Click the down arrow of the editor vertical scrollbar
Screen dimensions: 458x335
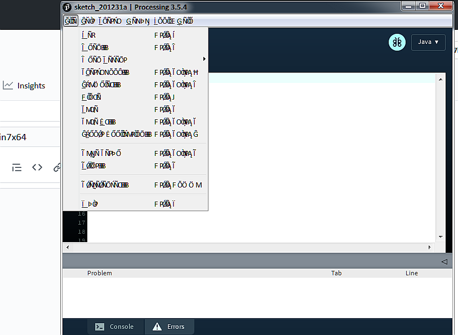[440, 237]
